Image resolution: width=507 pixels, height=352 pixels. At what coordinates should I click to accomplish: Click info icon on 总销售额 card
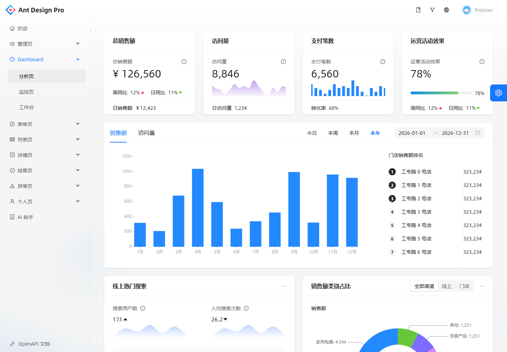(184, 62)
